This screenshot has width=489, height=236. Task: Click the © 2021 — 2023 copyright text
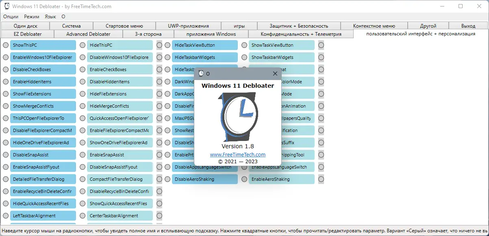point(238,161)
